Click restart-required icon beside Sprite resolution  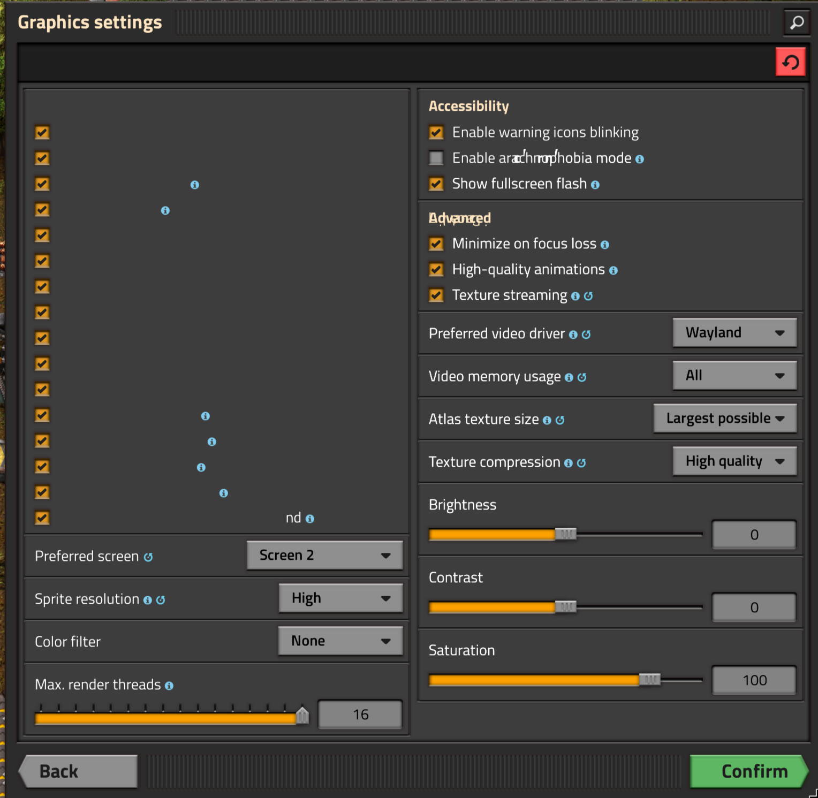[160, 600]
